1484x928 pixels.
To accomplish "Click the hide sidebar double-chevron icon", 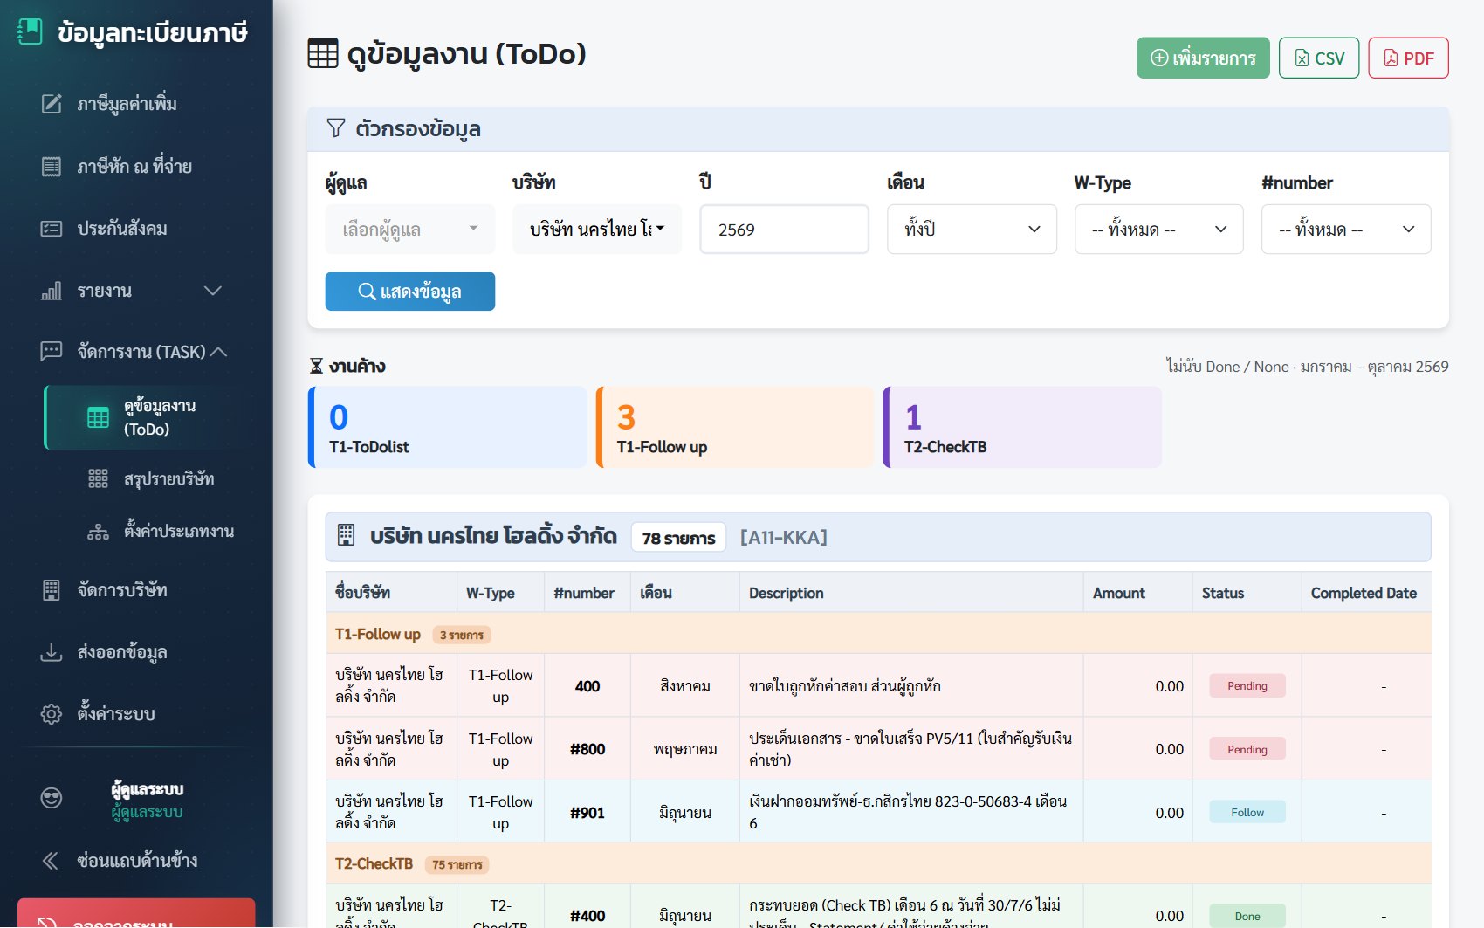I will pos(51,861).
